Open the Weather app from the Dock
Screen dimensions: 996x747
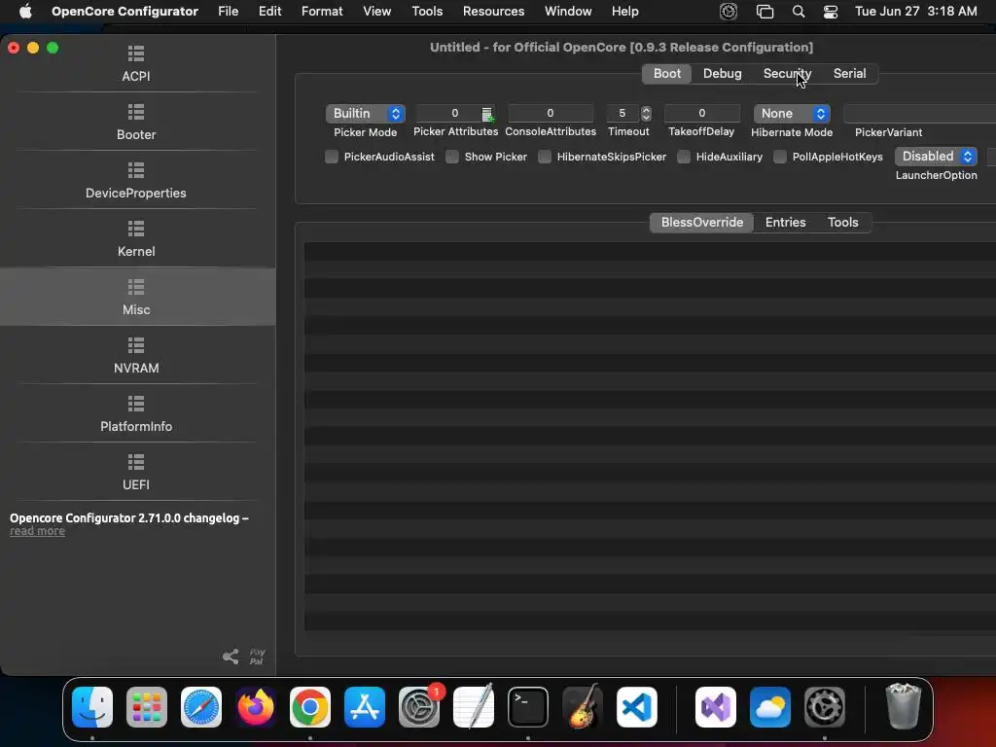tap(770, 706)
